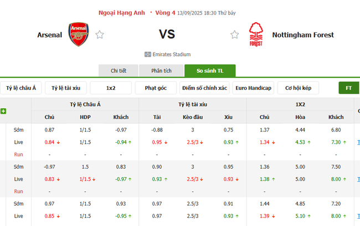The height and width of the screenshot is (226, 360).
Task: Favorite Nottingham Forest with the star icon
Action: [235, 34]
